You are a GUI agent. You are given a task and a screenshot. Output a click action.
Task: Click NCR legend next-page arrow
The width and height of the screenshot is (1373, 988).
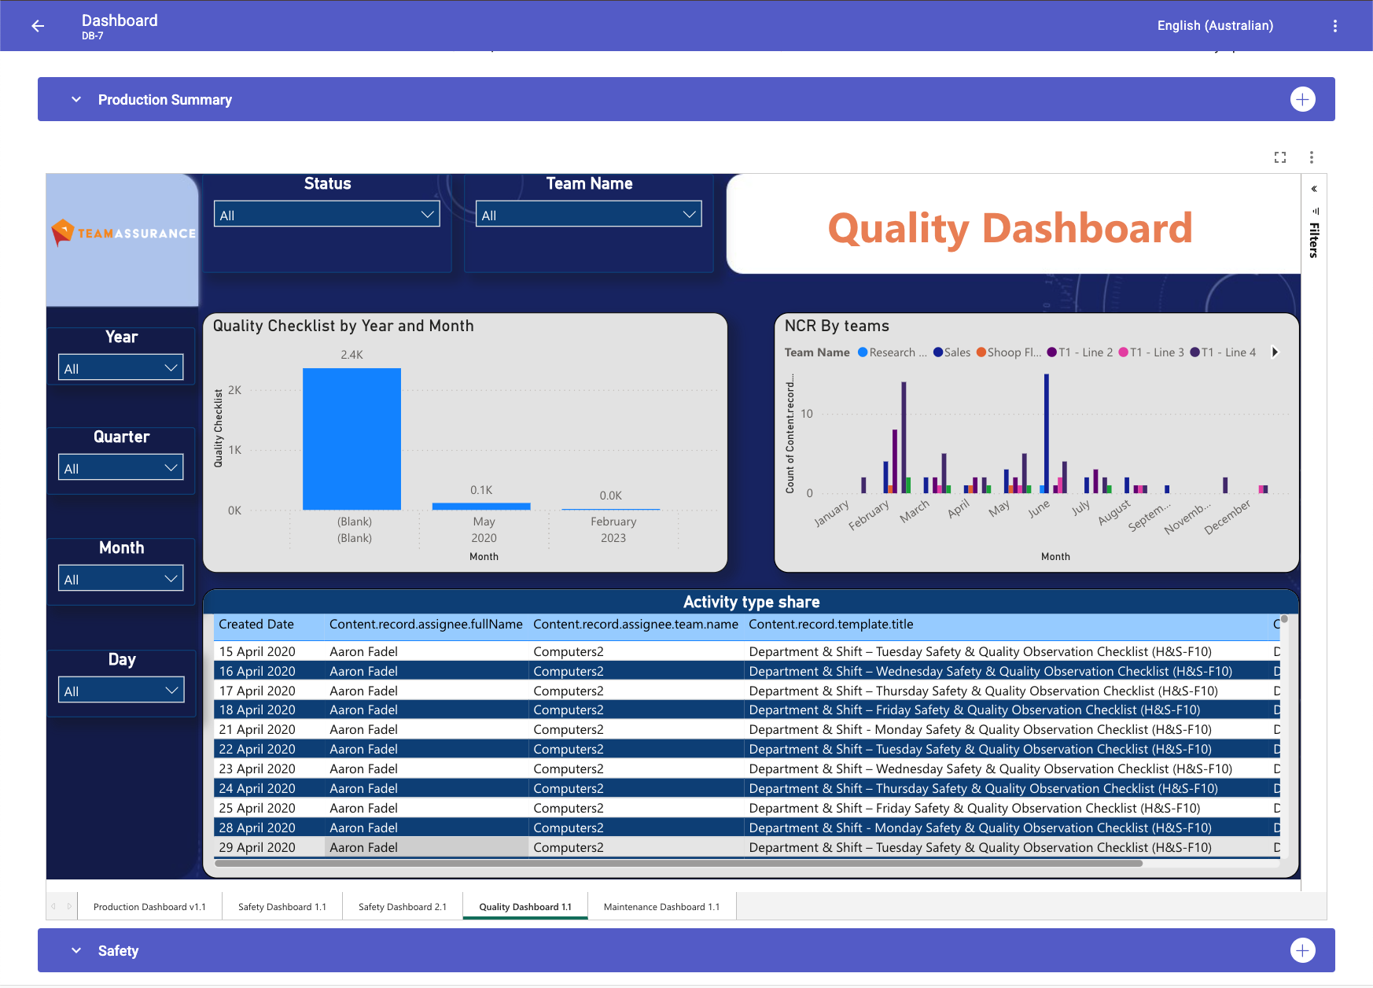pyautogui.click(x=1275, y=352)
